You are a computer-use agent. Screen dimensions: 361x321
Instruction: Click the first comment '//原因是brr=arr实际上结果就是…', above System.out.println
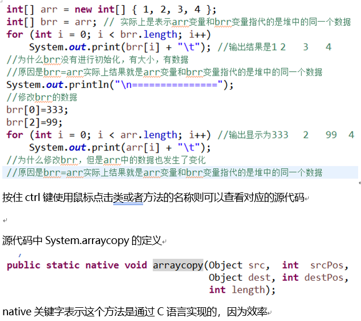click(x=164, y=72)
